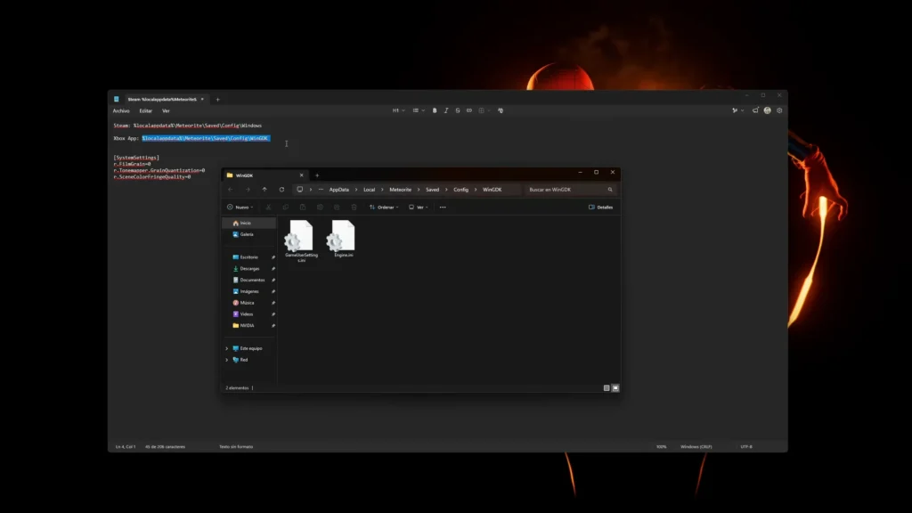
Task: Refresh the WinGDK folder view
Action: (281, 190)
